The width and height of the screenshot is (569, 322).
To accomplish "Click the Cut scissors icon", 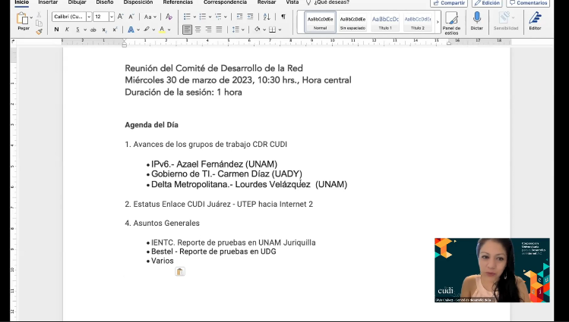I will (39, 15).
